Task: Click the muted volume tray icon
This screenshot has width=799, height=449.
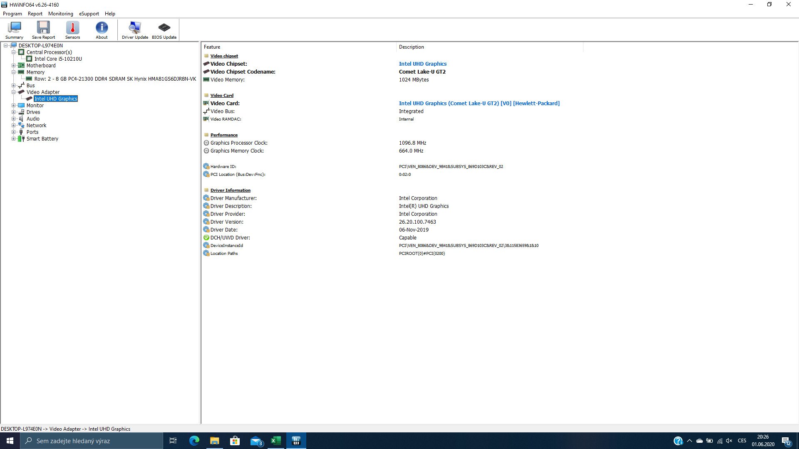Action: pyautogui.click(x=729, y=441)
